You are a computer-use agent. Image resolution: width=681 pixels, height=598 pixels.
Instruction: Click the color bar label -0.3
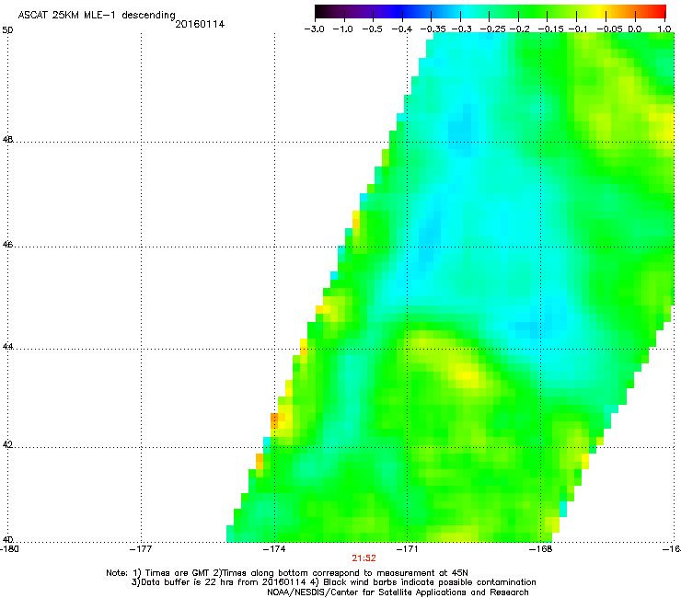tap(461, 29)
